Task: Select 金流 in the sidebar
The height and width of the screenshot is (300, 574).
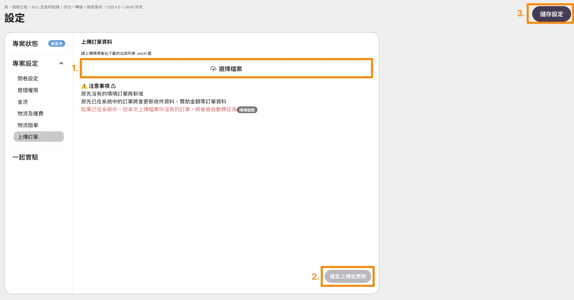Action: point(23,102)
